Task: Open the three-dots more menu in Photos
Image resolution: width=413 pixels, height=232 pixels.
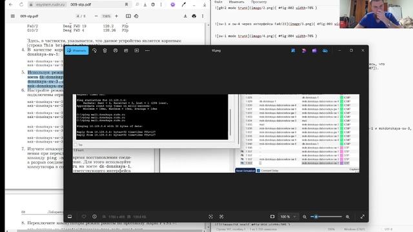Action: [x=147, y=50]
